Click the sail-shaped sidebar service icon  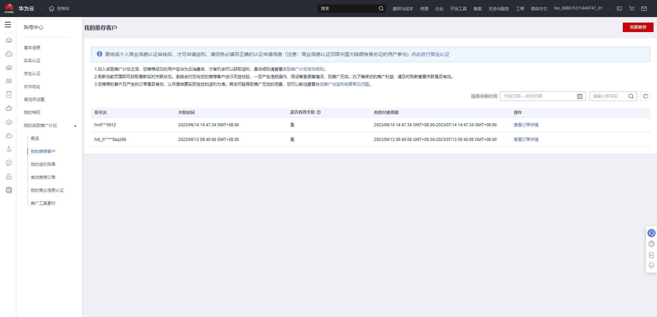(9, 149)
